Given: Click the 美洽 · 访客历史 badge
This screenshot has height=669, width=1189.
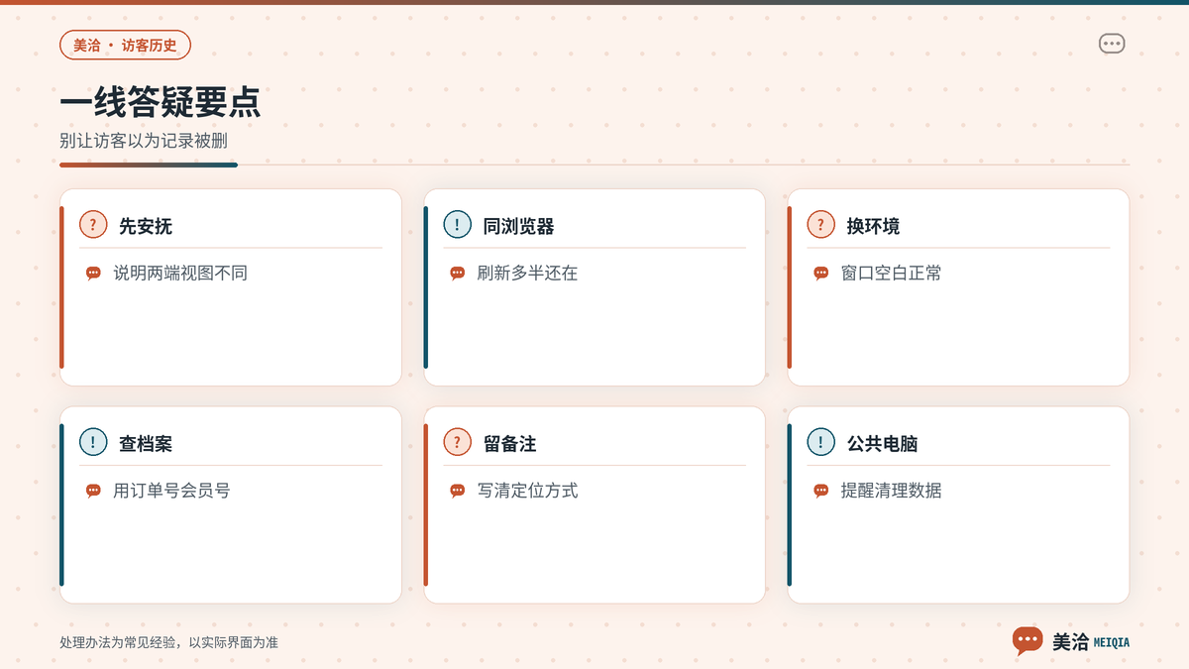Looking at the screenshot, I should pyautogui.click(x=125, y=45).
